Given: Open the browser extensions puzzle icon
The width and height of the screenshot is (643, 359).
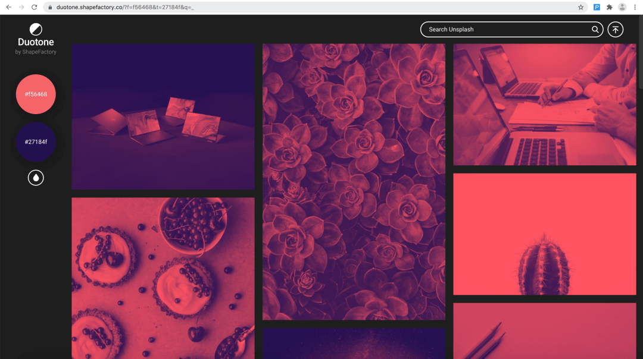Looking at the screenshot, I should pyautogui.click(x=609, y=7).
